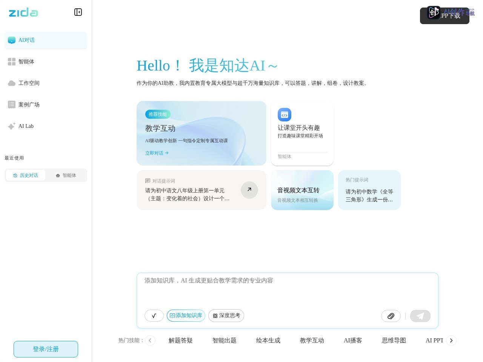Select the AI PPT skill
The width and height of the screenshot is (483, 362).
[x=434, y=341]
